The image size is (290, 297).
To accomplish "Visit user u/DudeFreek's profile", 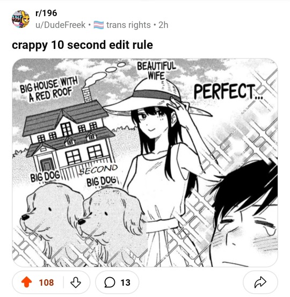I will point(61,25).
